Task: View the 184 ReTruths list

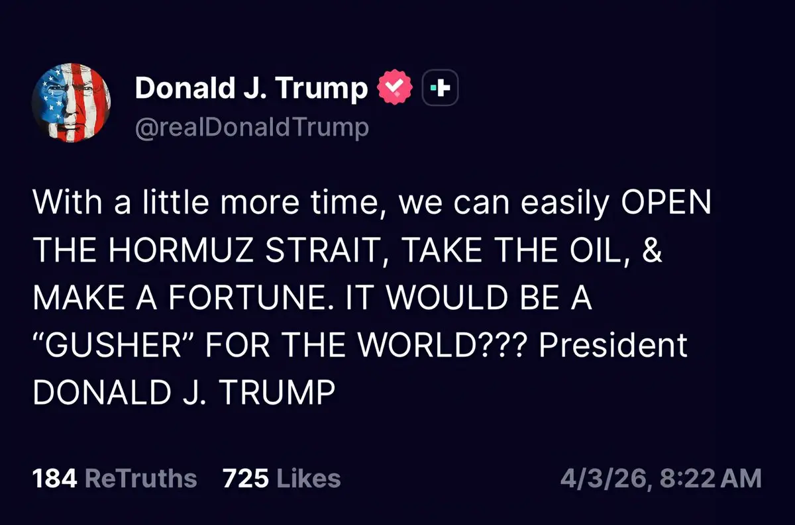Action: pos(115,478)
